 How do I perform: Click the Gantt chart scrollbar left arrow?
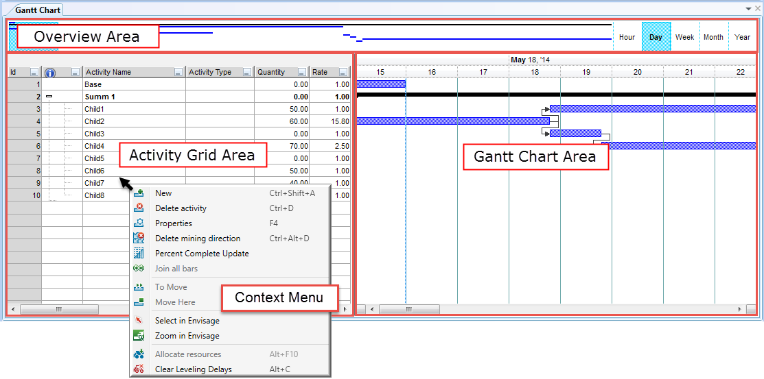(x=373, y=309)
